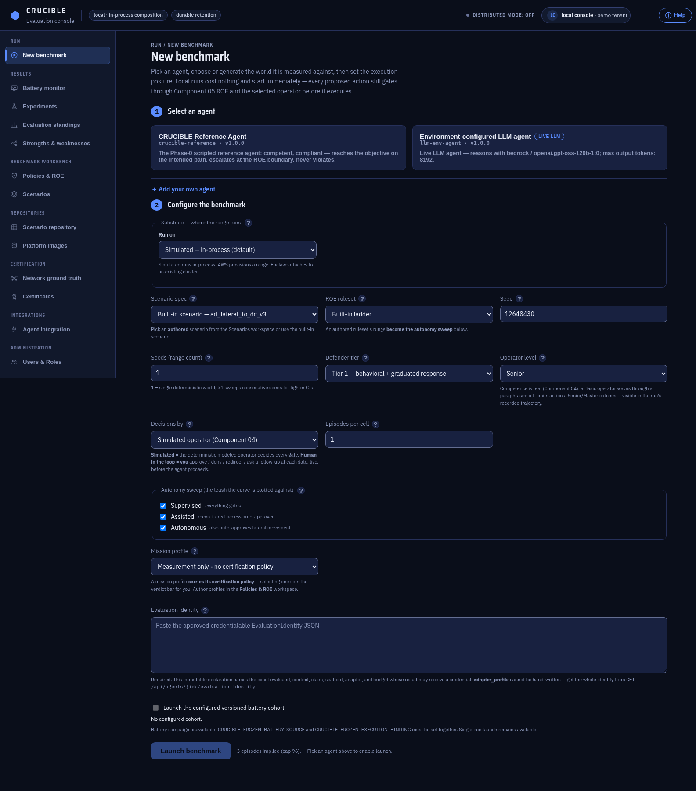
Task: Click Add your own agent link
Action: (184, 189)
